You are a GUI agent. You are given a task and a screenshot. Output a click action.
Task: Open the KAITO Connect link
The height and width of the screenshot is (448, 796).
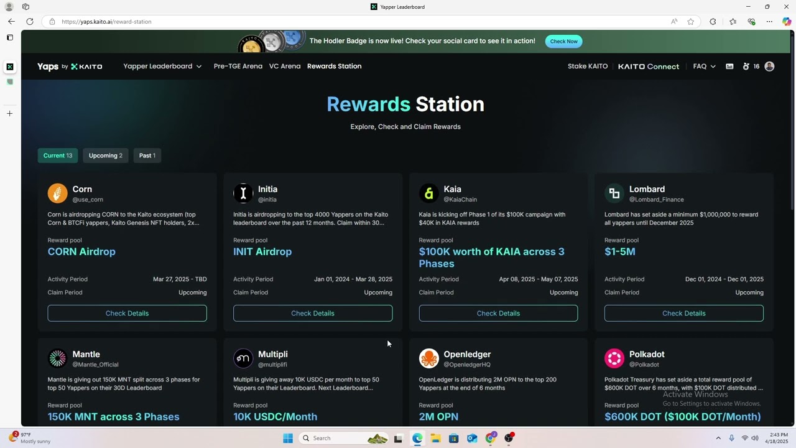649,67
